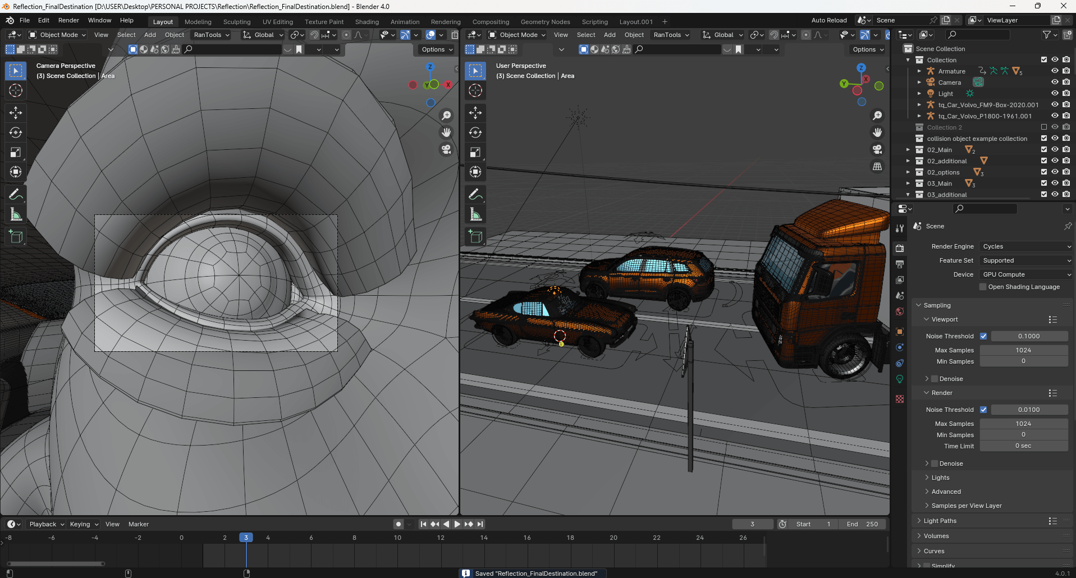This screenshot has height=578, width=1076.
Task: Open View Layer properties tab
Action: pos(900,279)
